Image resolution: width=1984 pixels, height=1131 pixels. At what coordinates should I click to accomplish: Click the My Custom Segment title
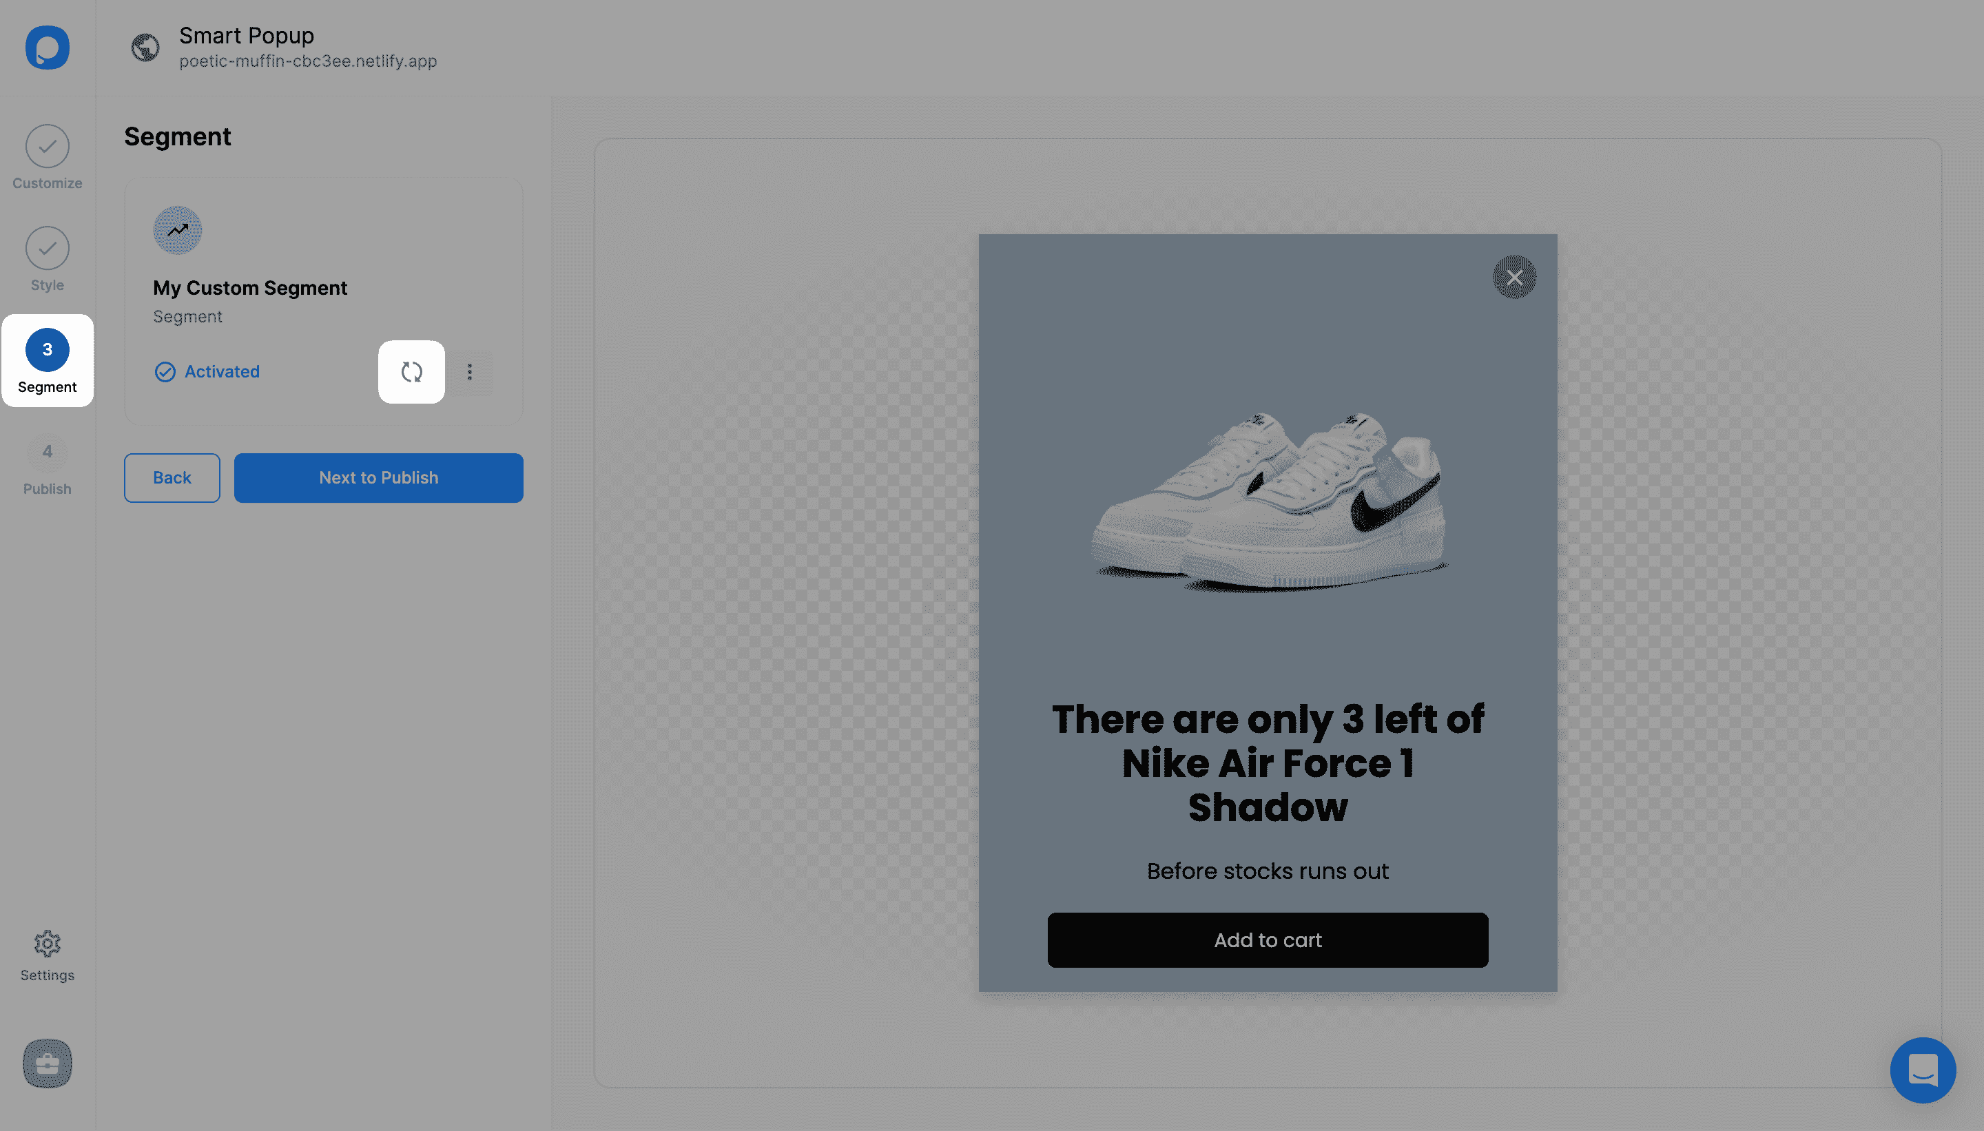click(250, 288)
